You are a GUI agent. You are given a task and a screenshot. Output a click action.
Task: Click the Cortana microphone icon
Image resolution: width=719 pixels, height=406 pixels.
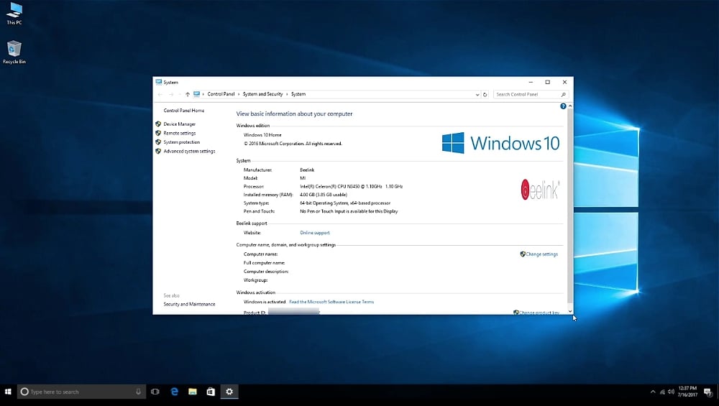point(138,392)
